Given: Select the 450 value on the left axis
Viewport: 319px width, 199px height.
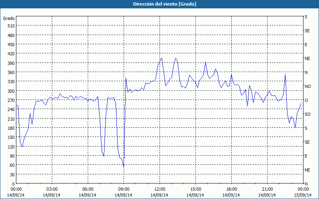Looking at the screenshot, I should [11, 45].
